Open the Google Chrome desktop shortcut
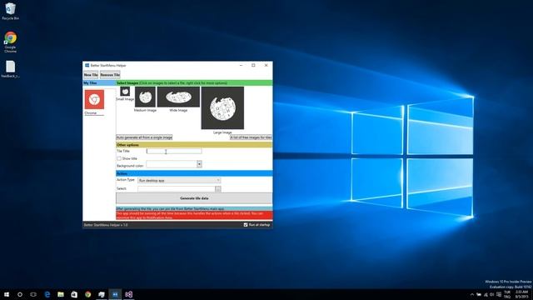The width and height of the screenshot is (533, 300). [10, 42]
